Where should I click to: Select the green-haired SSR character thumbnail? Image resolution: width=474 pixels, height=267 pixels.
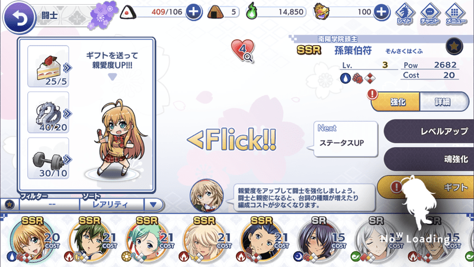click(x=90, y=240)
